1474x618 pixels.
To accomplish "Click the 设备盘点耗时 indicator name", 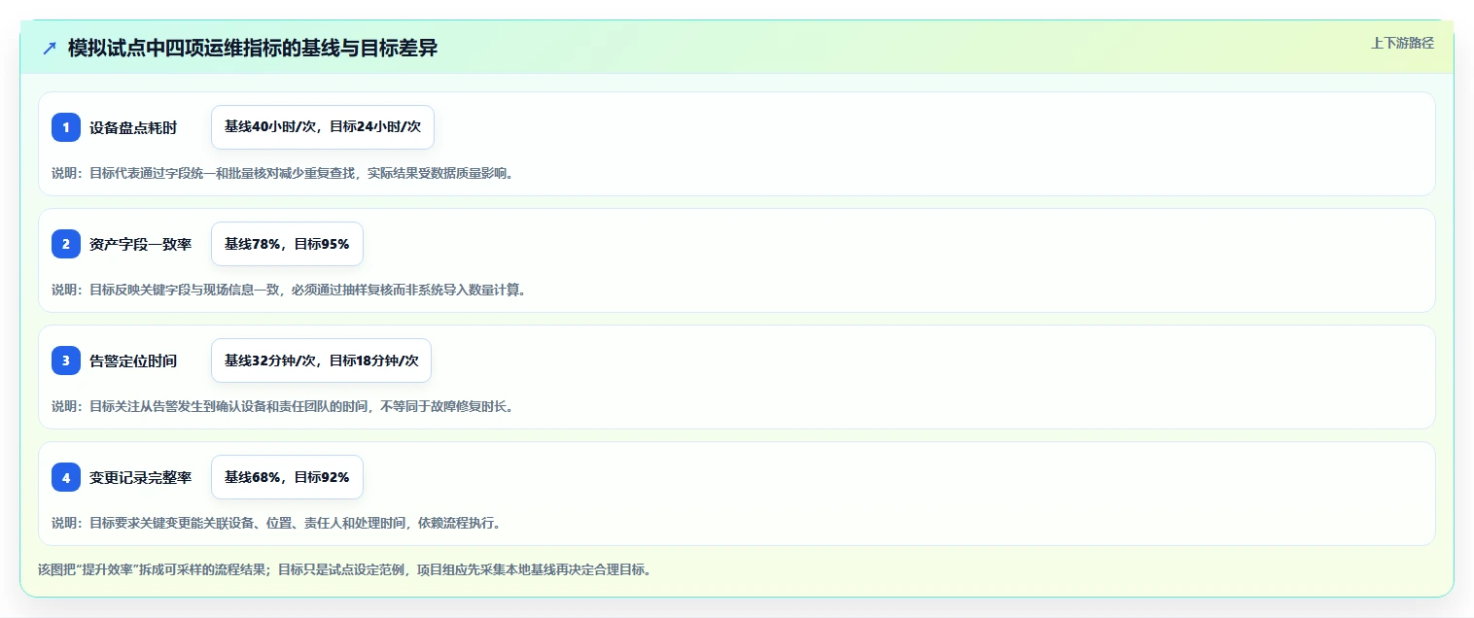I will click(x=133, y=127).
